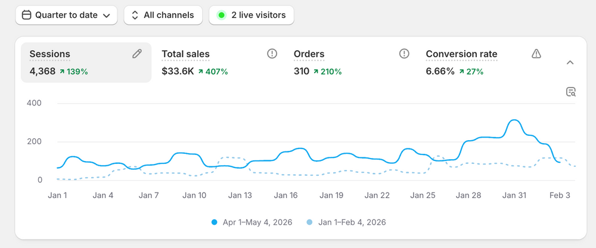Edit the Sessions metric with pencil icon

[137, 54]
